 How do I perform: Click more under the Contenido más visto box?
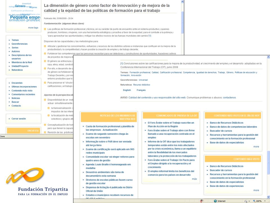[256, 190]
